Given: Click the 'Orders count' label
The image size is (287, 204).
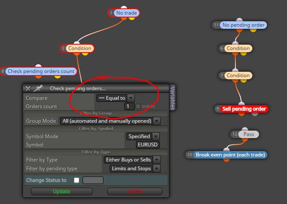Looking at the screenshot, I should pyautogui.click(x=41, y=106).
